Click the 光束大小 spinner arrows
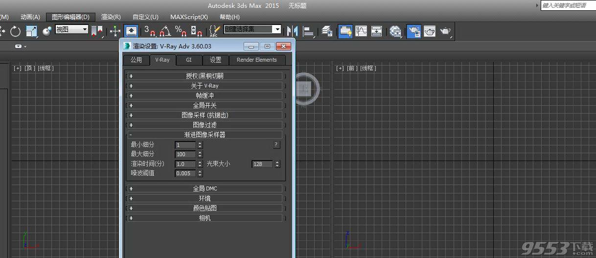Image resolution: width=596 pixels, height=258 pixels. 277,164
